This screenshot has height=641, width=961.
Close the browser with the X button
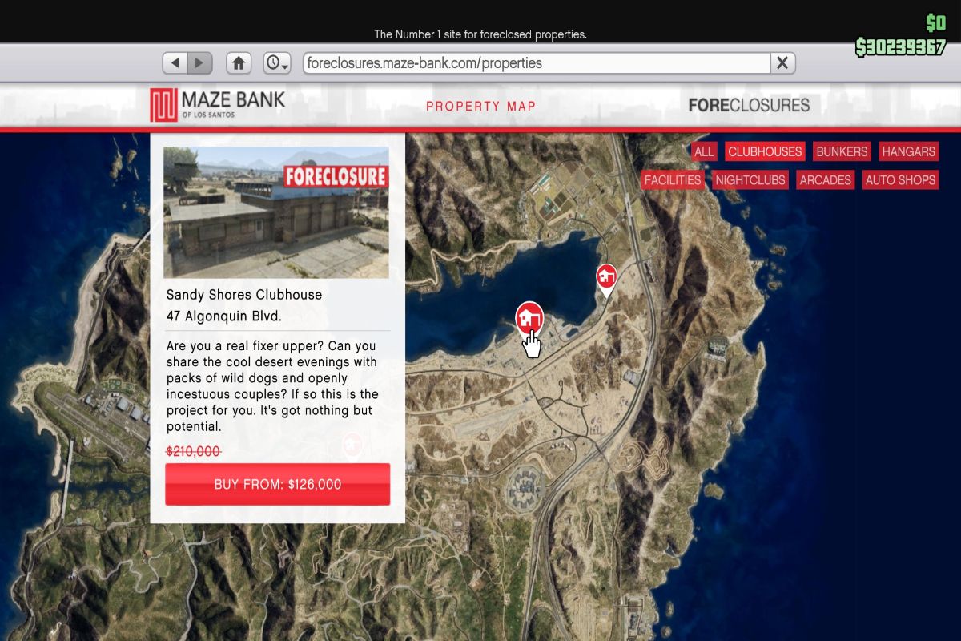(782, 62)
